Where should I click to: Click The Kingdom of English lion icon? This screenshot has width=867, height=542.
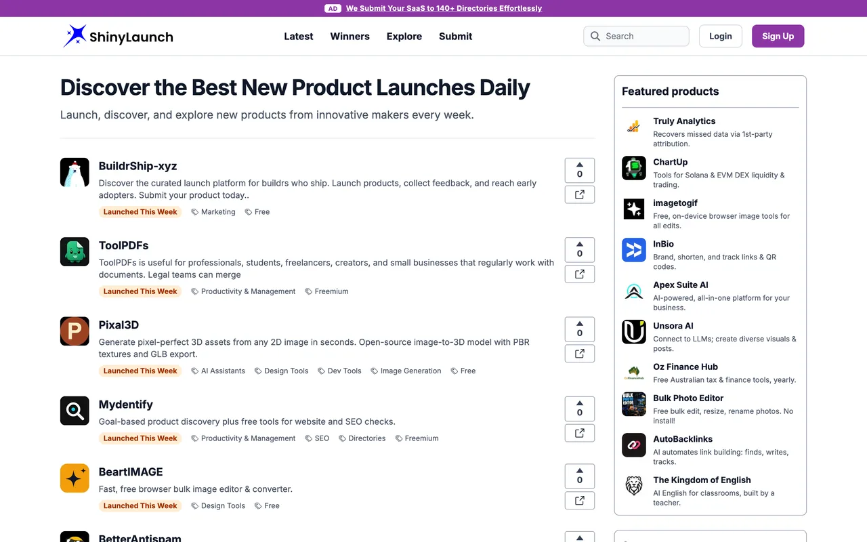point(634,486)
